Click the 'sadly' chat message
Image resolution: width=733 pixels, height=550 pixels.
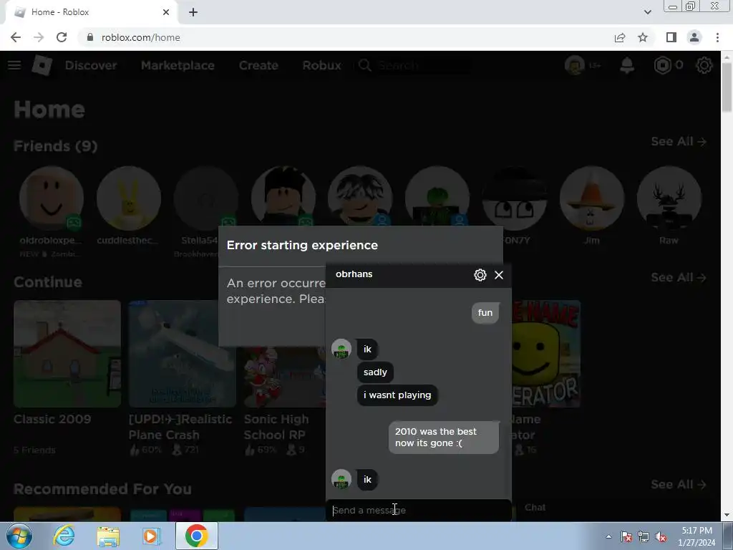pyautogui.click(x=375, y=372)
